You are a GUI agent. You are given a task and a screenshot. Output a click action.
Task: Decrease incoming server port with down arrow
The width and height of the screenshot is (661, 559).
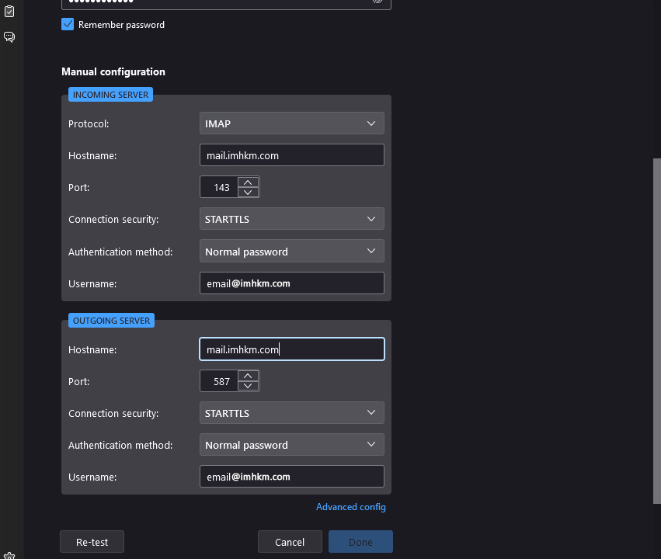[248, 192]
